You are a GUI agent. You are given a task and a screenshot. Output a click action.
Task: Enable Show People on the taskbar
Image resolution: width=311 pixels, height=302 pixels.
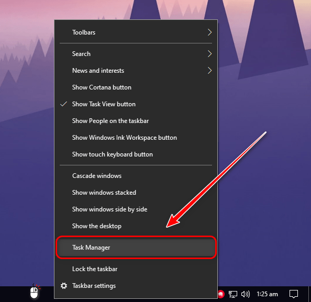(136, 121)
